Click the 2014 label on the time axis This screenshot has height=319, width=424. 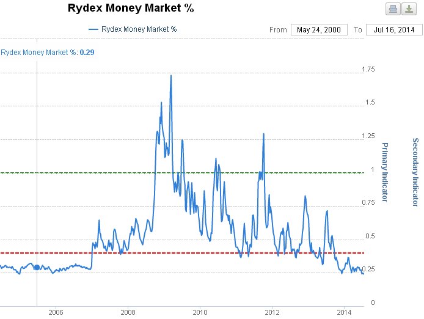click(344, 312)
